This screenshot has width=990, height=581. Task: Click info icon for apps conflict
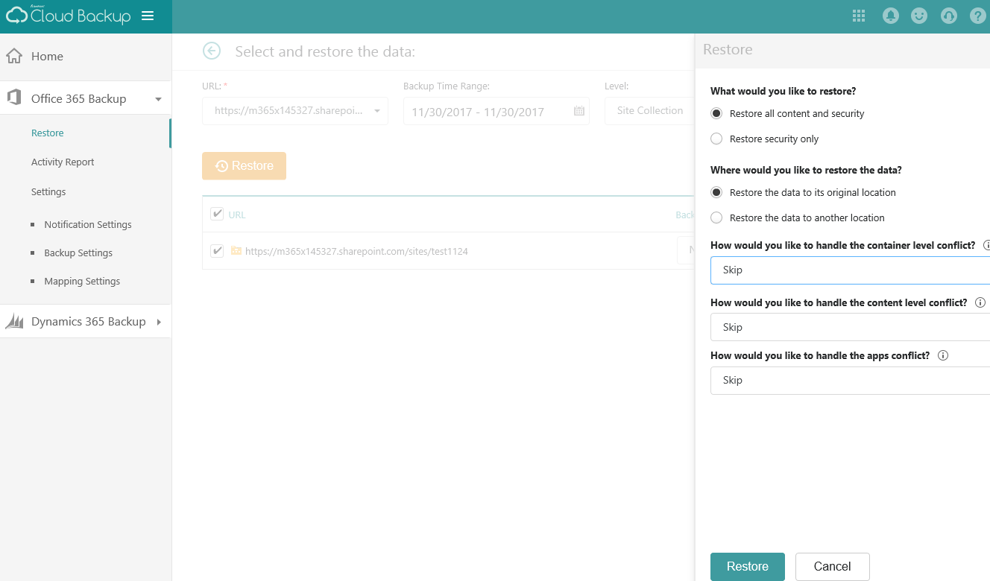[942, 355]
